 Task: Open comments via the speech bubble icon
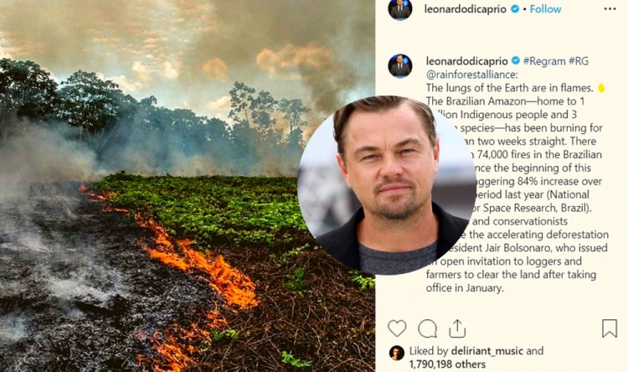pos(427,328)
